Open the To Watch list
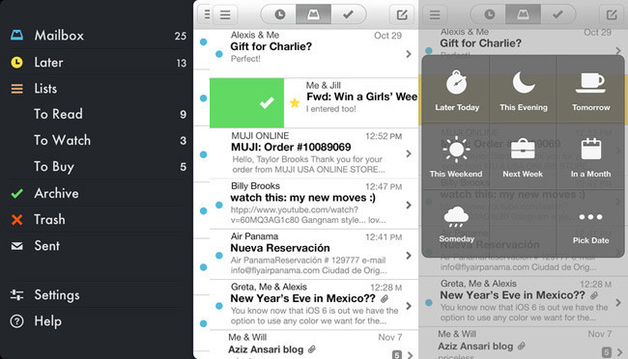The height and width of the screenshot is (359, 628). (98, 141)
